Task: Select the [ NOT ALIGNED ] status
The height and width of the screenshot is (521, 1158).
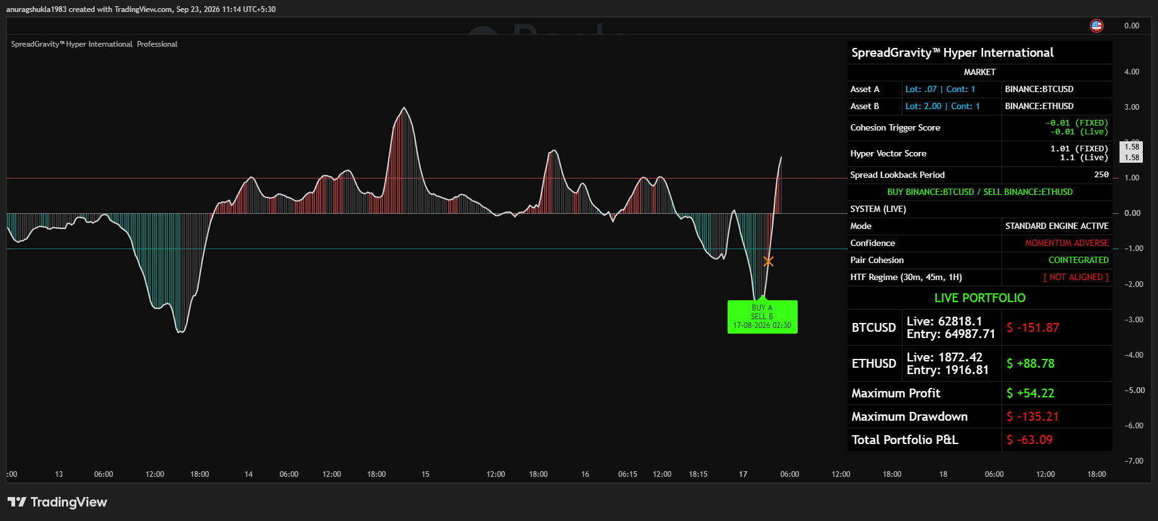Action: pos(1076,278)
